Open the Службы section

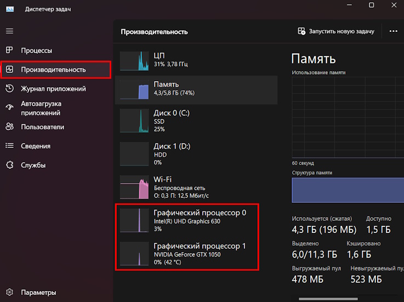pyautogui.click(x=56, y=165)
